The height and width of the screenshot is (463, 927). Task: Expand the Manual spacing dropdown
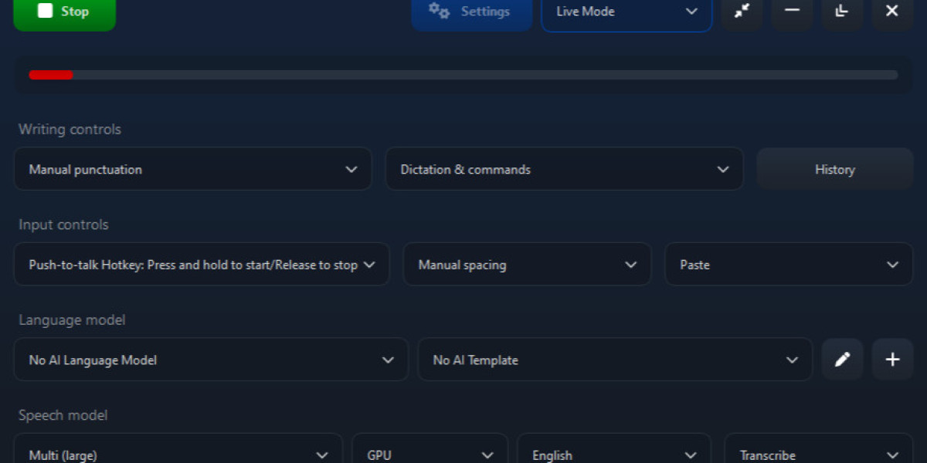528,265
